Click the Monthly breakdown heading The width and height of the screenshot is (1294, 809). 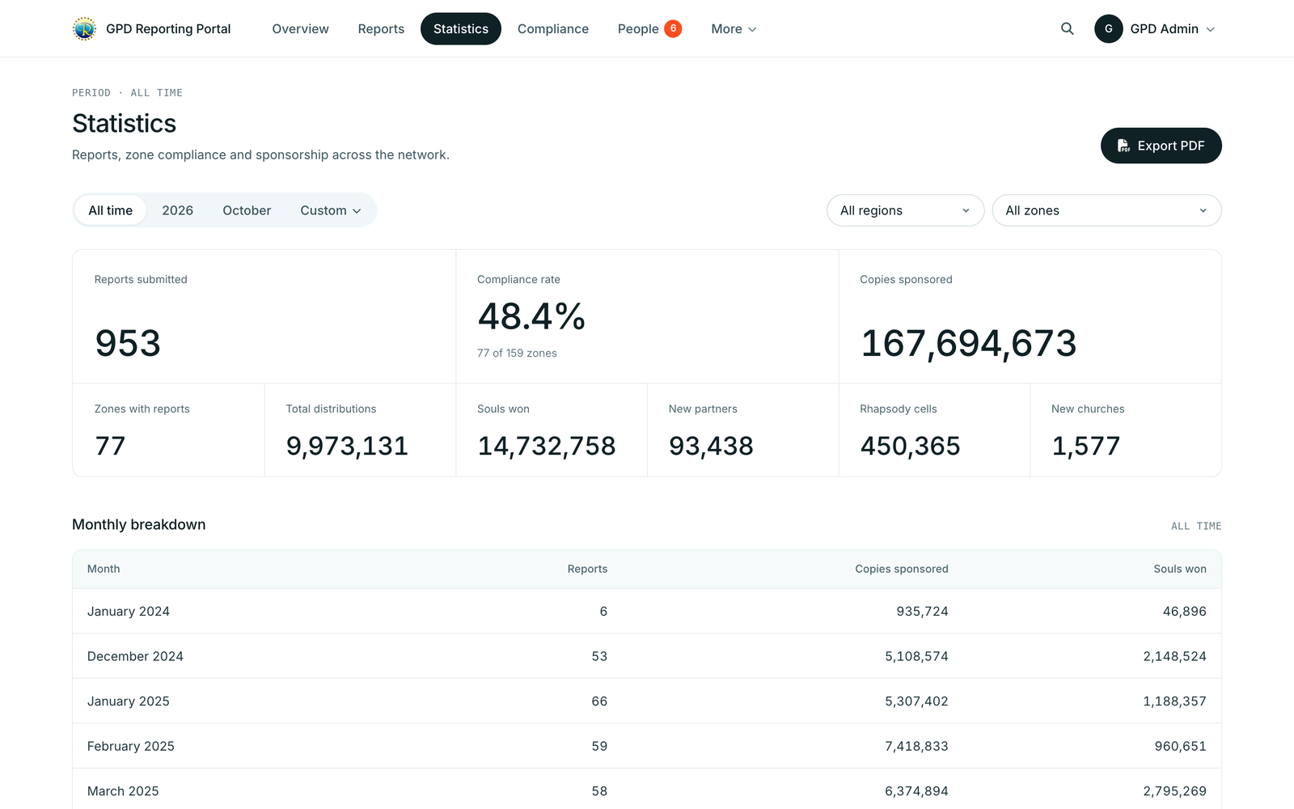(x=139, y=524)
